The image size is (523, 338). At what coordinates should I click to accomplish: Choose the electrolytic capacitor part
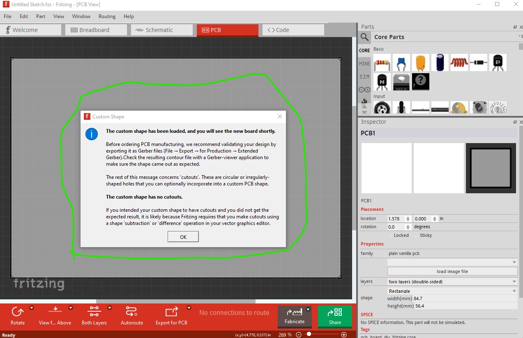click(440, 63)
